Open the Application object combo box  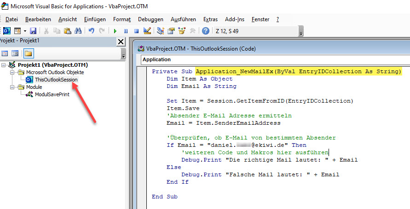[275, 59]
